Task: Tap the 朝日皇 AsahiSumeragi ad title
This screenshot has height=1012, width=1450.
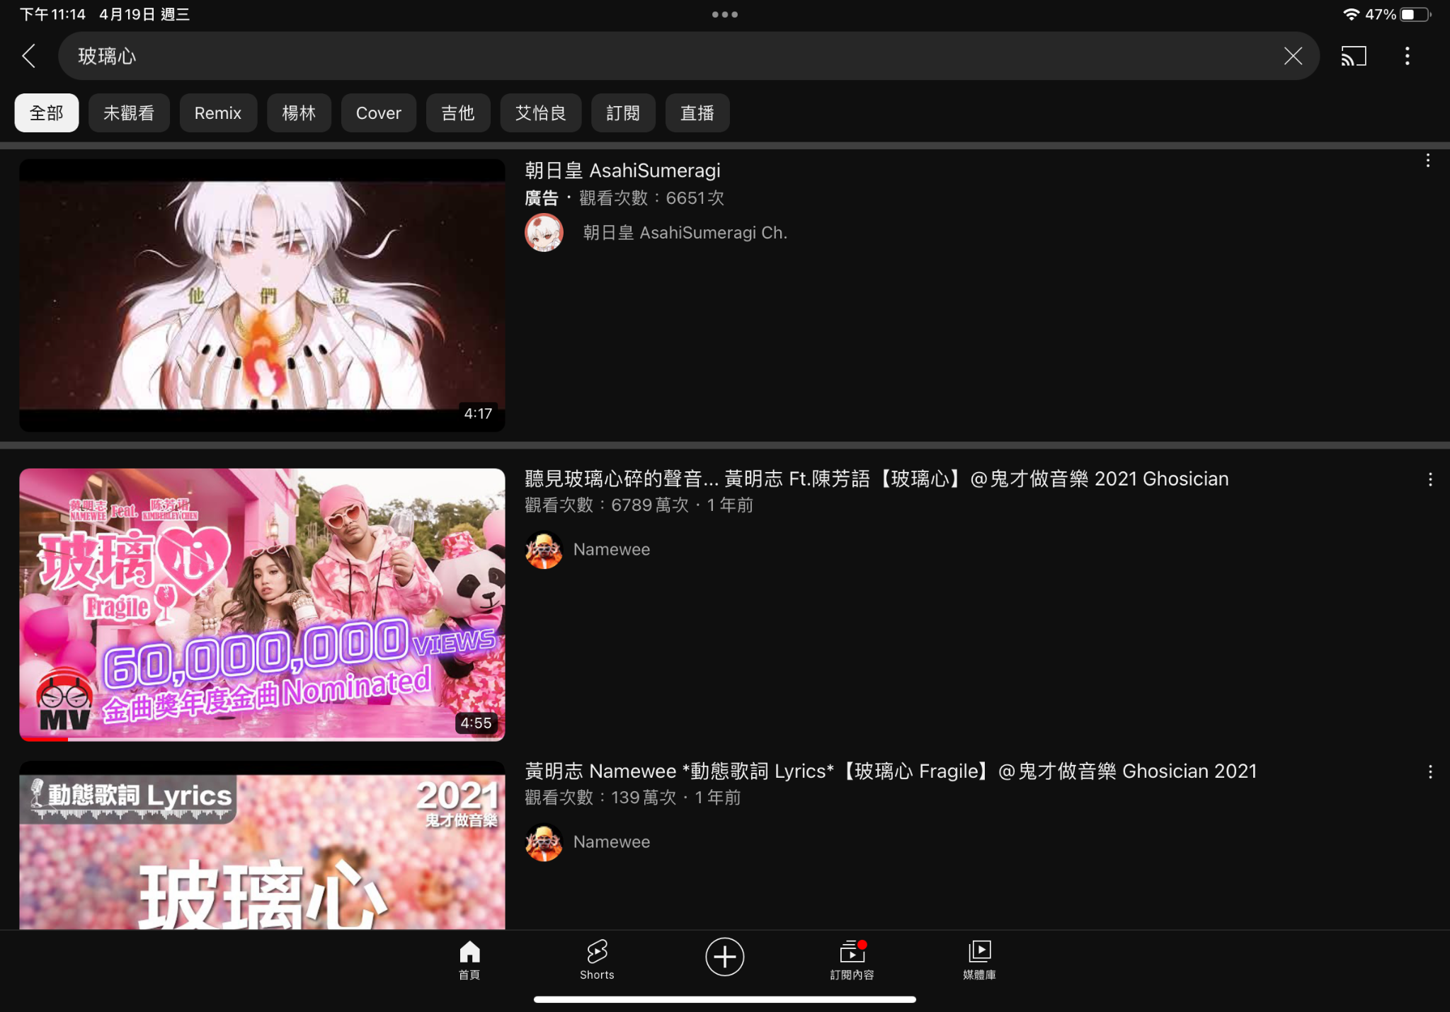Action: 622,171
